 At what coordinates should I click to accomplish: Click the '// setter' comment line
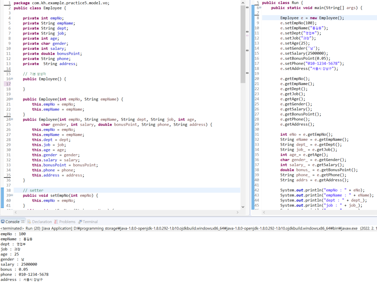click(33, 190)
